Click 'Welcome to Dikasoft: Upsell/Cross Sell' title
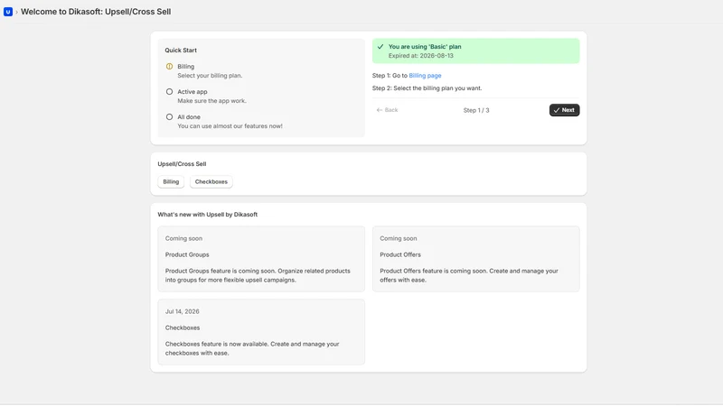Viewport: 723px width, 406px height. point(96,12)
